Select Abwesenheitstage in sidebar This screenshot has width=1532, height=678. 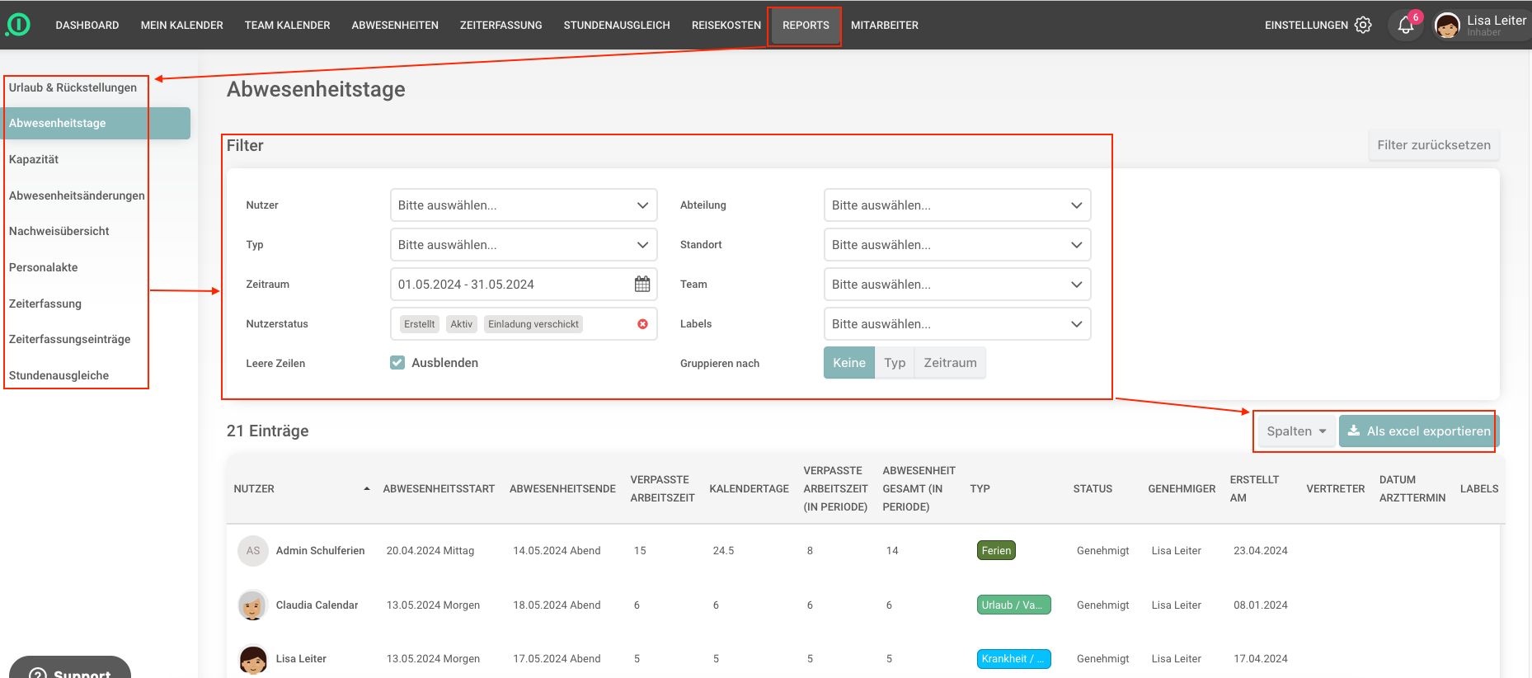(x=96, y=123)
